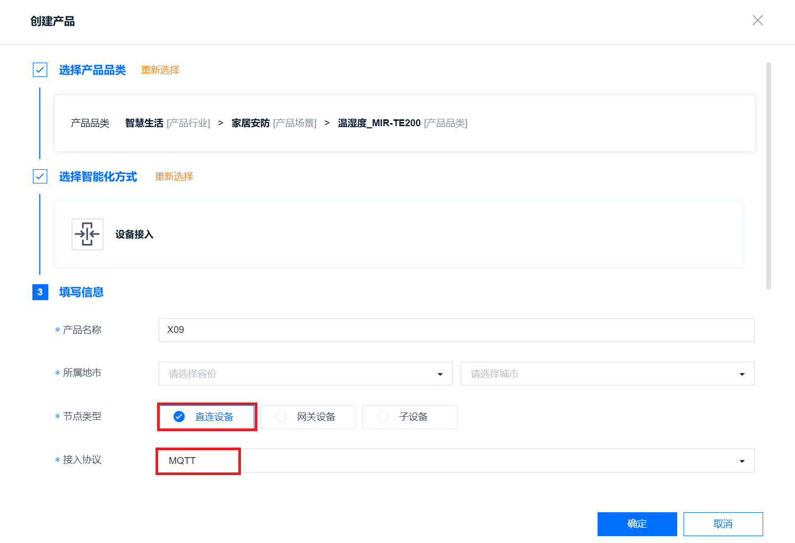Click 重新选择 next to 选择产品品类
This screenshot has height=543, width=795.
point(160,70)
